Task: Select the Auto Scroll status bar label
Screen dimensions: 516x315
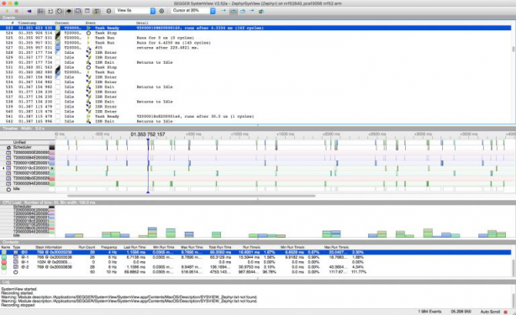Action: [x=490, y=312]
